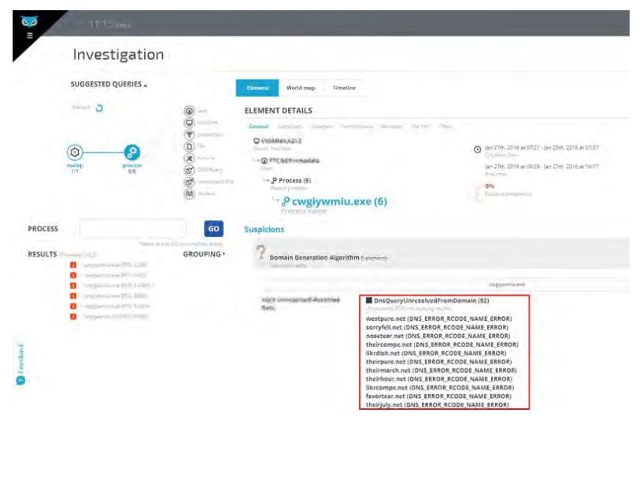The width and height of the screenshot is (643, 490).
Task: Click the User element type icon
Action: (x=189, y=112)
